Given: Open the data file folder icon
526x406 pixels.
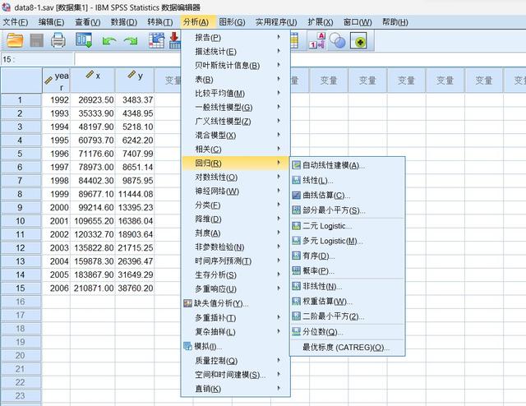Looking at the screenshot, I should pos(15,40).
